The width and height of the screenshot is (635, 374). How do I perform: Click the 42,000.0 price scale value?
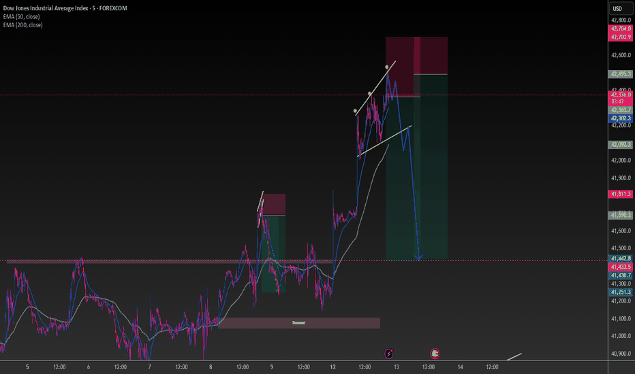pyautogui.click(x=621, y=160)
